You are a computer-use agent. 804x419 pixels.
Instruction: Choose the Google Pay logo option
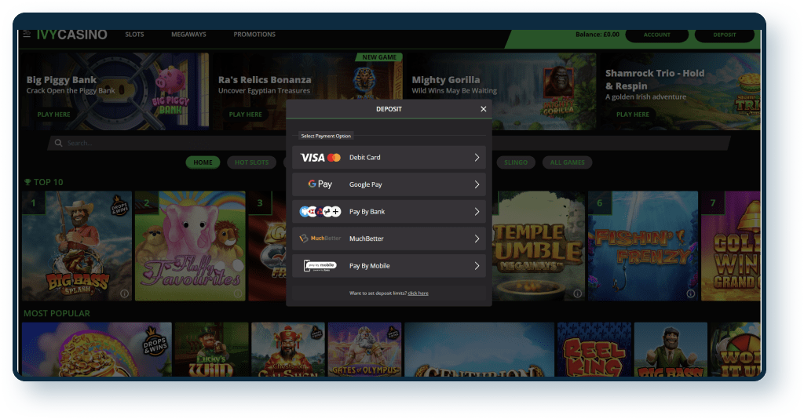[x=320, y=184]
